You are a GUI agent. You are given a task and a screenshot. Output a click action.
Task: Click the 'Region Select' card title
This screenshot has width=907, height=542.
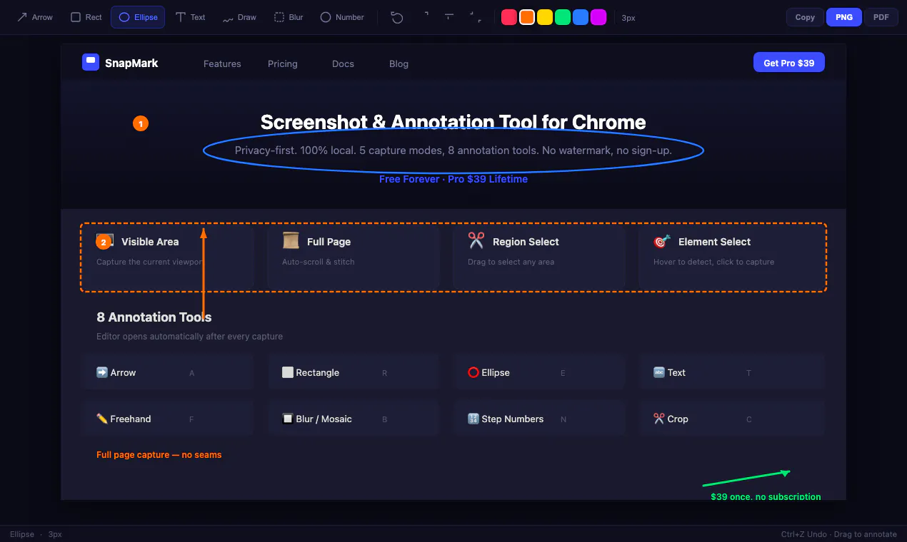click(x=526, y=242)
